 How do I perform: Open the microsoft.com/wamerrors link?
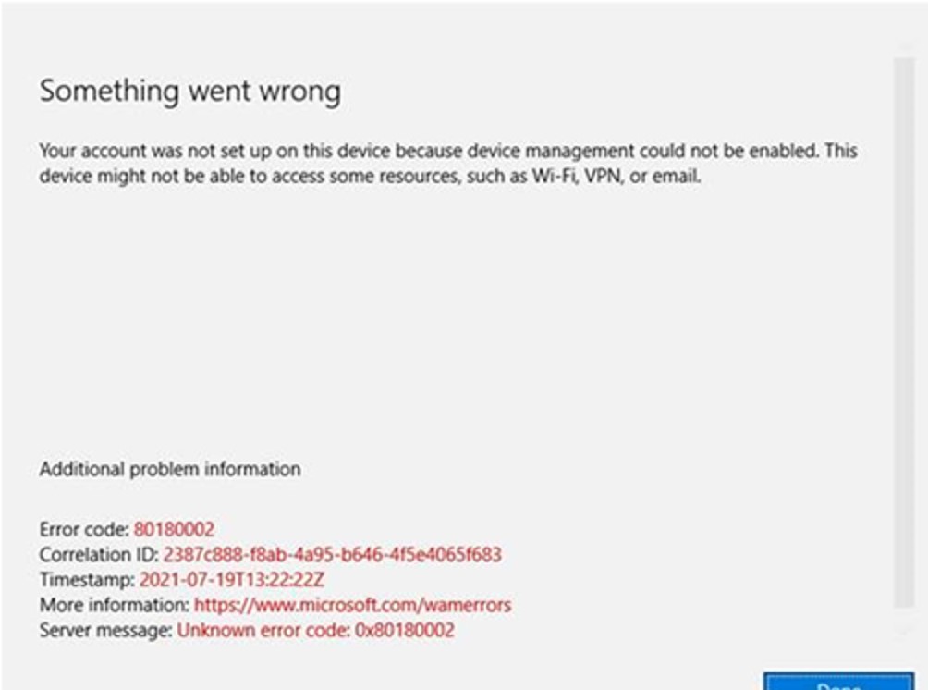353,605
